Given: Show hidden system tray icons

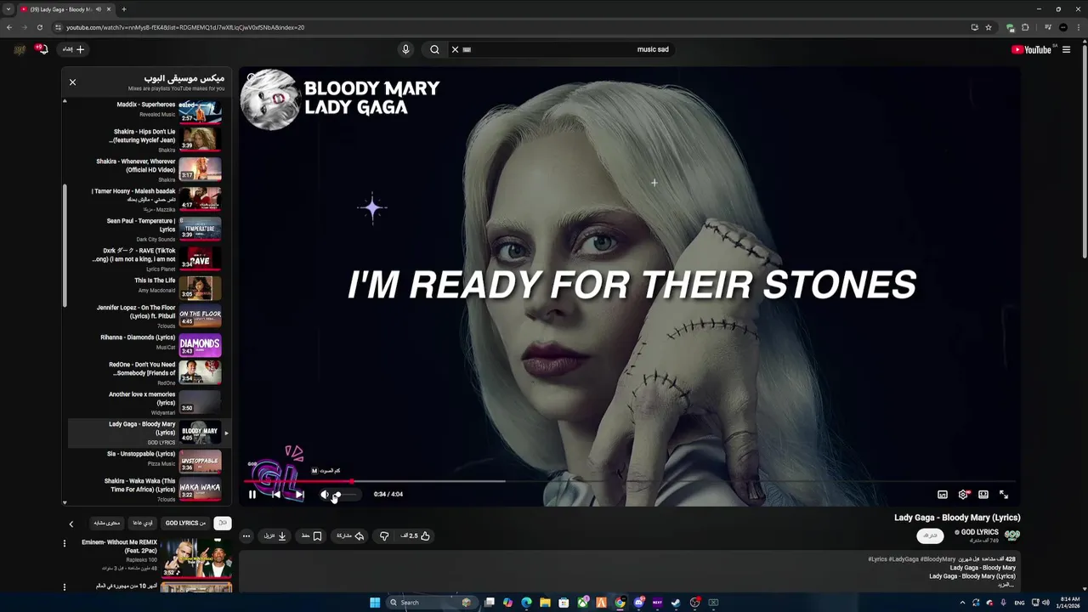Looking at the screenshot, I should [x=963, y=603].
